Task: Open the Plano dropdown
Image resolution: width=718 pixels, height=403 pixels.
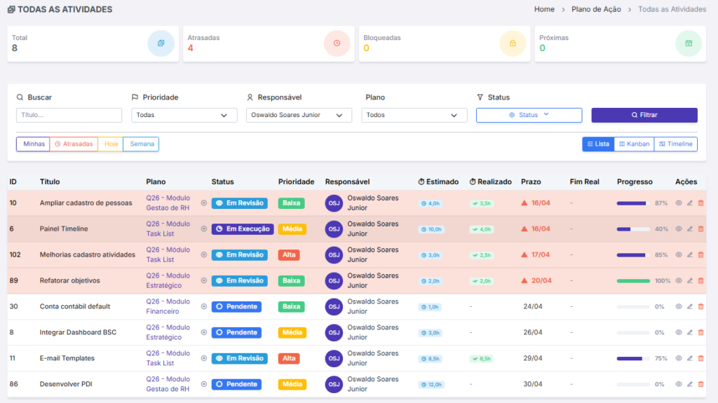Action: tap(414, 115)
